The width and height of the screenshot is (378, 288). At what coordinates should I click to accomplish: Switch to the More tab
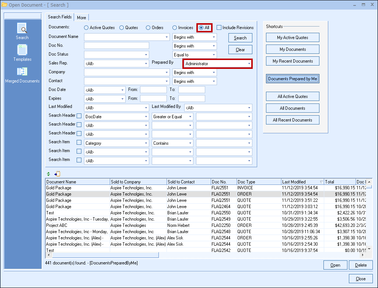pyautogui.click(x=81, y=17)
